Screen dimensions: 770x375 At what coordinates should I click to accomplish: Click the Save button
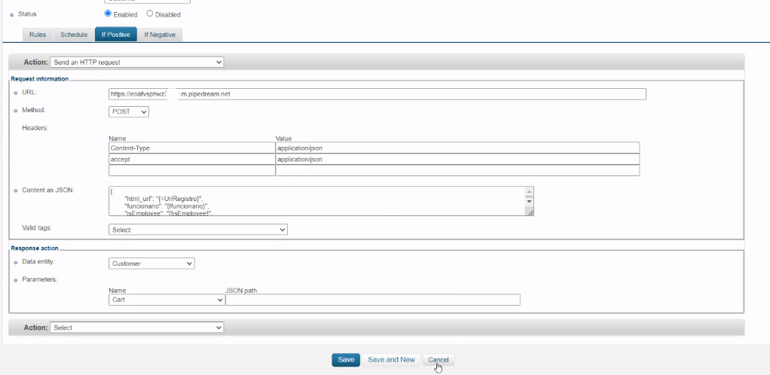[x=346, y=360]
